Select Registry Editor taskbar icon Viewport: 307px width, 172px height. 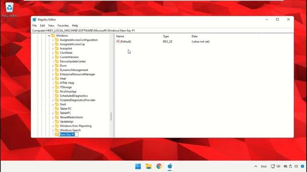[x=170, y=166]
